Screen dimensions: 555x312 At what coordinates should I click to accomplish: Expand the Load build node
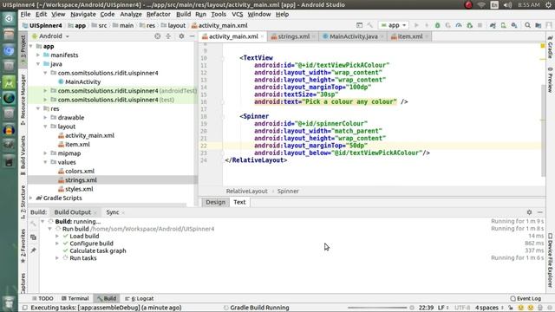click(x=57, y=236)
